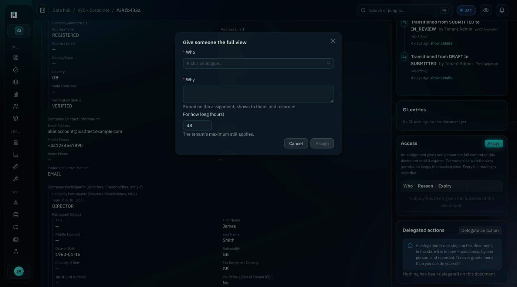The width and height of the screenshot is (517, 287).
Task: Open the check-circle tasks icon in sidebar
Action: (x=16, y=70)
